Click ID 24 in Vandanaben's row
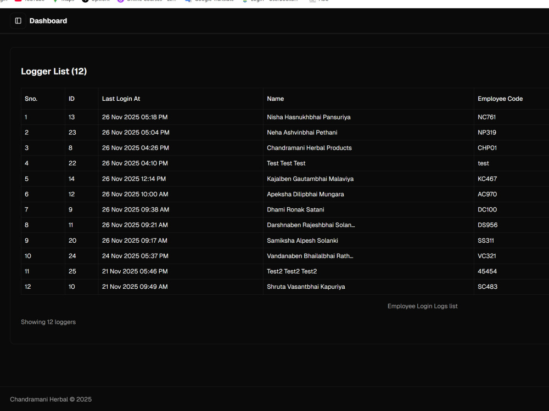549x411 pixels. (72, 256)
